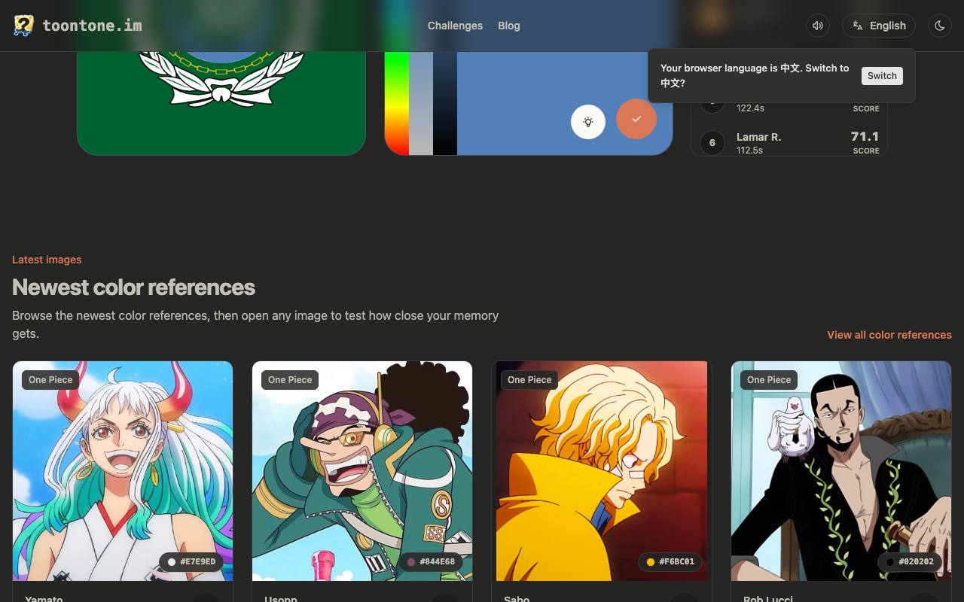
Task: Click the One Piece tag on the green-jacket Usopp card
Action: [x=290, y=380]
